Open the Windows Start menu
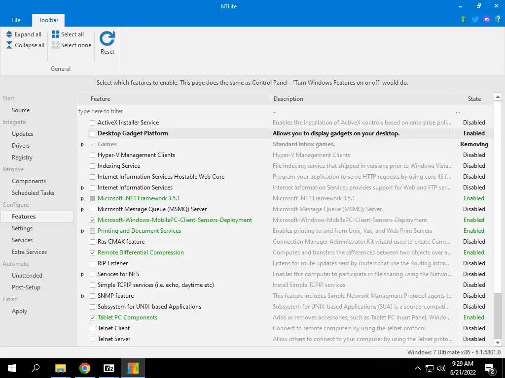Image resolution: width=505 pixels, height=378 pixels. click(12, 368)
